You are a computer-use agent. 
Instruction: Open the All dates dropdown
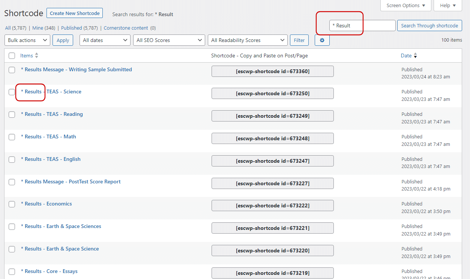(105, 40)
